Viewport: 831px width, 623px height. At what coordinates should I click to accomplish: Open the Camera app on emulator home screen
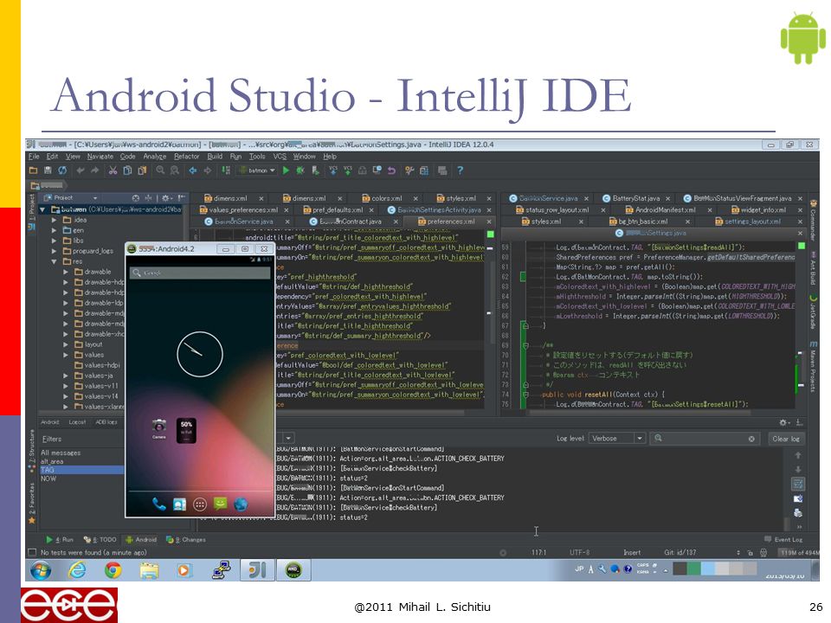(159, 428)
